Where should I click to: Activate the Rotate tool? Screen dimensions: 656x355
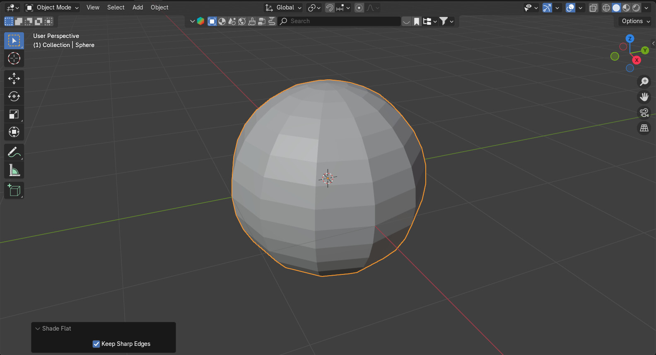coord(14,96)
